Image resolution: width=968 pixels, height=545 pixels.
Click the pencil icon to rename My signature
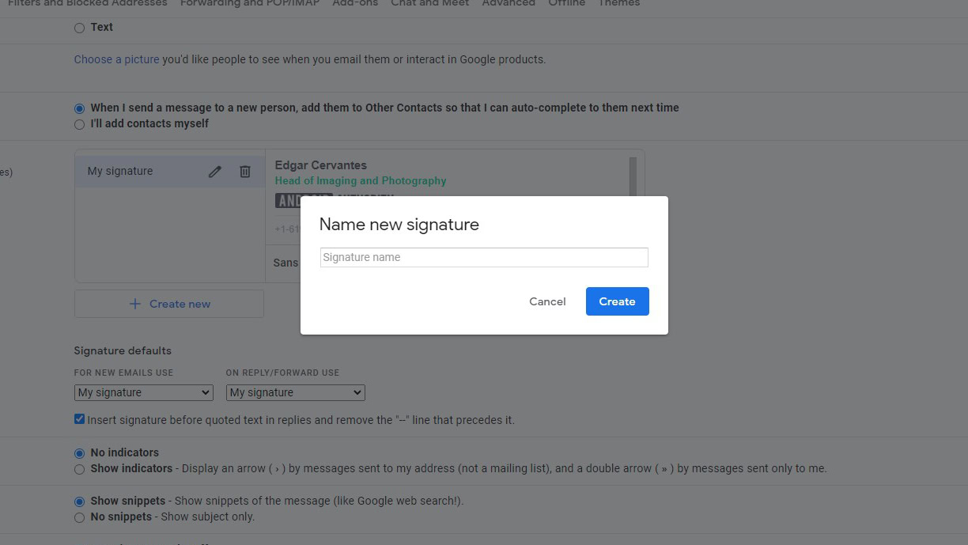click(214, 172)
